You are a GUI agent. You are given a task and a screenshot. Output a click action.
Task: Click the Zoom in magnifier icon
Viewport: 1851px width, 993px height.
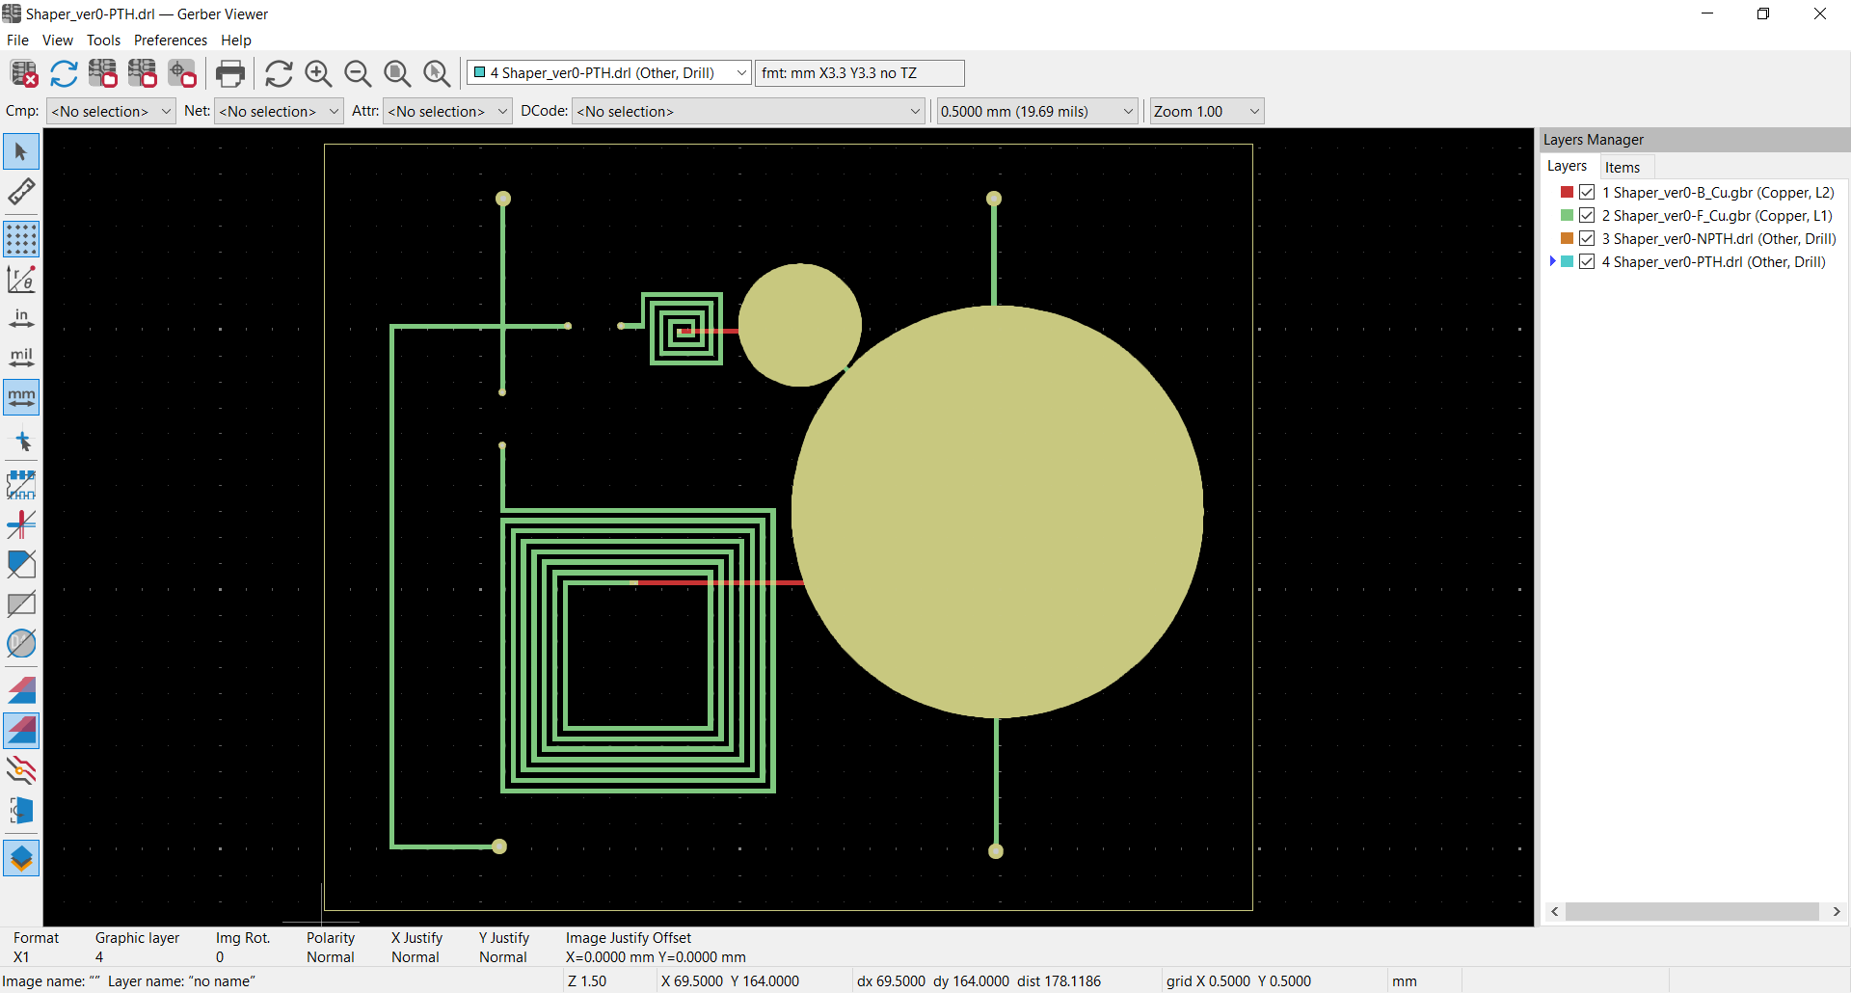318,73
